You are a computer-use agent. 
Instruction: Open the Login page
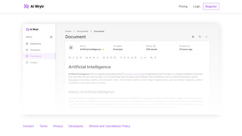(196, 6)
